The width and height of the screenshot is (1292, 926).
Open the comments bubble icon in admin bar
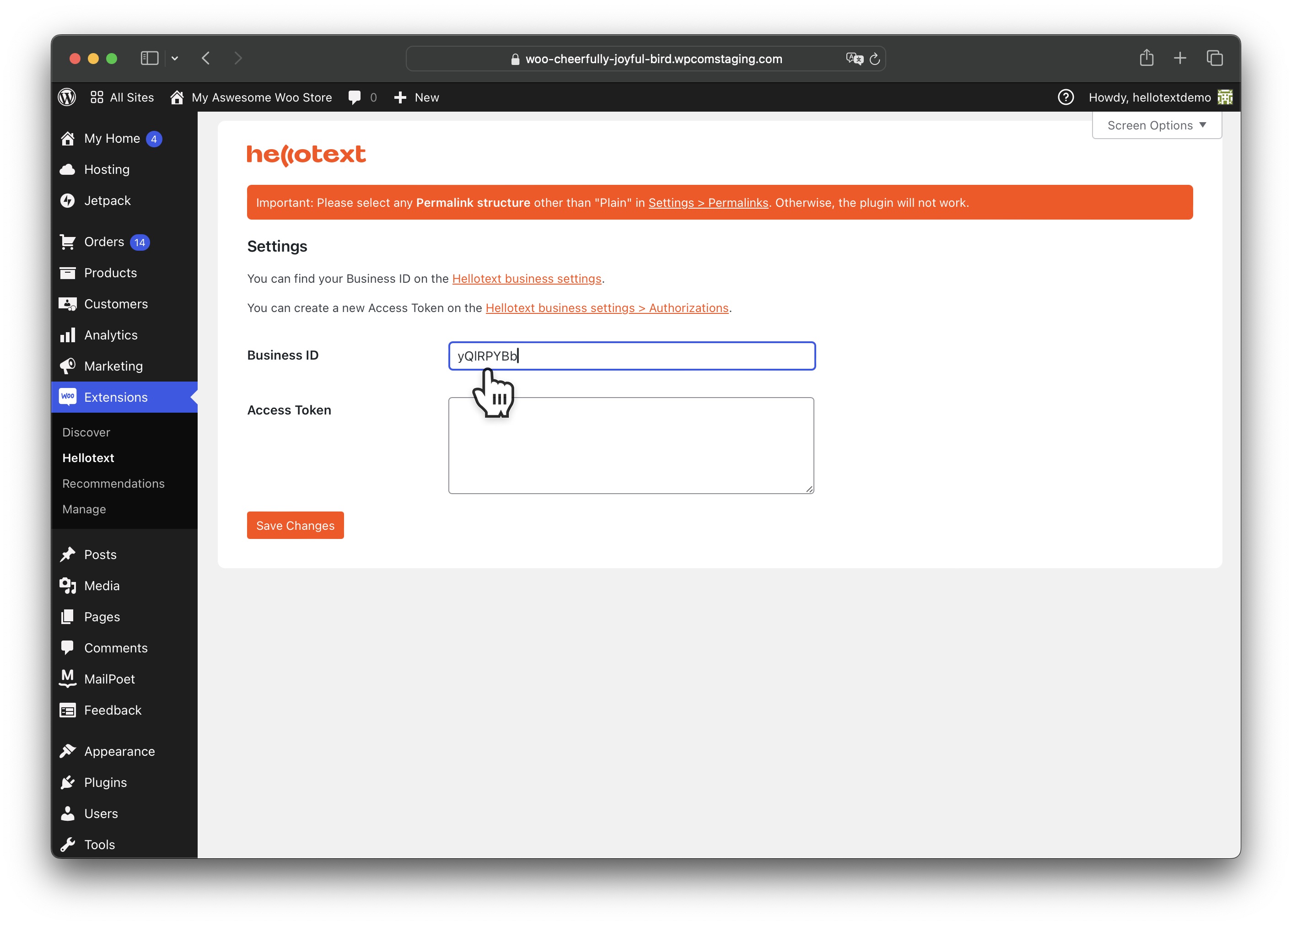(354, 97)
